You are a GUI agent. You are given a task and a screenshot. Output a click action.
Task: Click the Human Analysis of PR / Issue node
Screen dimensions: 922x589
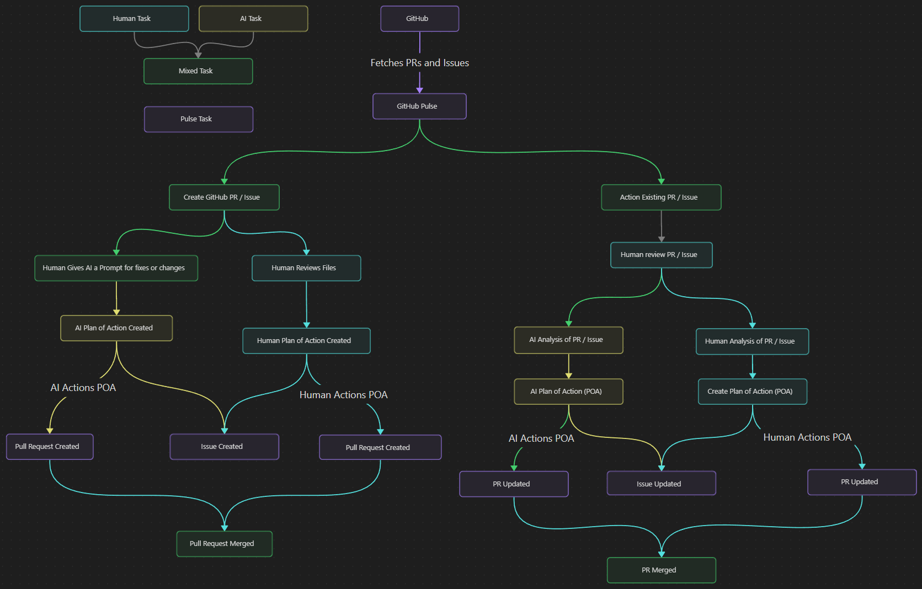753,341
